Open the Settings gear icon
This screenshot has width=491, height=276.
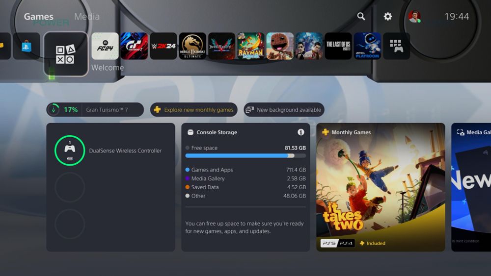pos(388,16)
